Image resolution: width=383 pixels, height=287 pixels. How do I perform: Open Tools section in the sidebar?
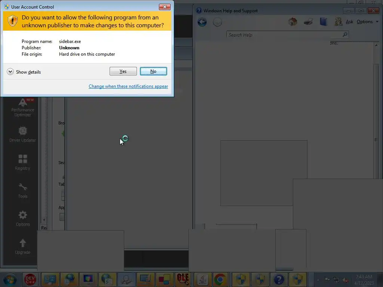[22, 190]
